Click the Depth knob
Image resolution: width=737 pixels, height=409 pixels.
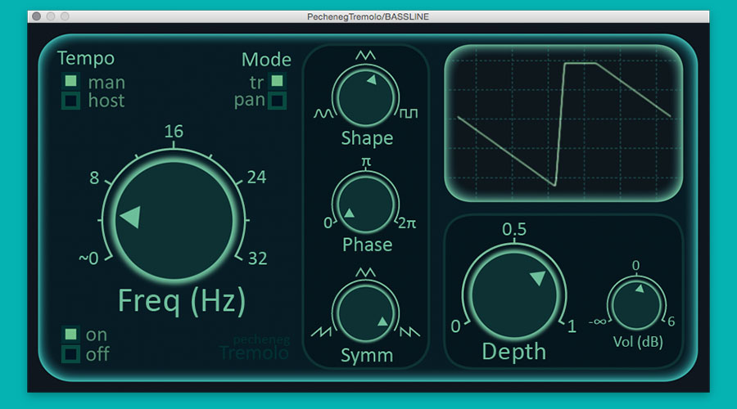tap(513, 293)
